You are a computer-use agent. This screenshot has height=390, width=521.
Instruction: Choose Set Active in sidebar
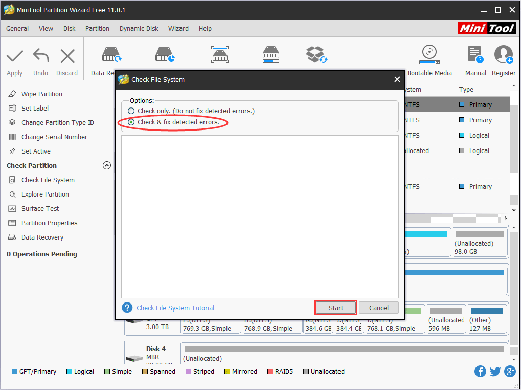click(x=36, y=151)
